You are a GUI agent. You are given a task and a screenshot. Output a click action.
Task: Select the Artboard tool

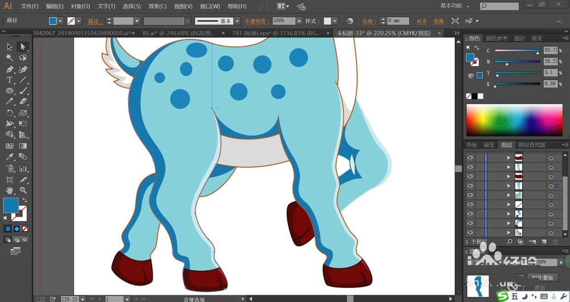pyautogui.click(x=10, y=179)
